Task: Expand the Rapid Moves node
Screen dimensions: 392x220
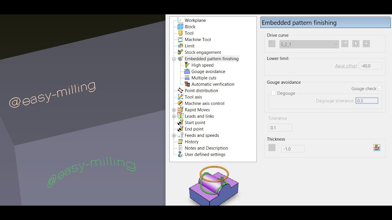Action: [x=174, y=110]
